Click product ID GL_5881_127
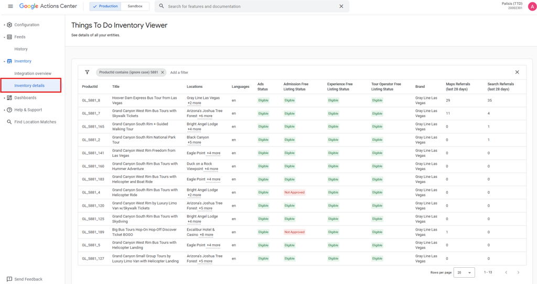Screen dimensions: 537x284 click(93, 259)
